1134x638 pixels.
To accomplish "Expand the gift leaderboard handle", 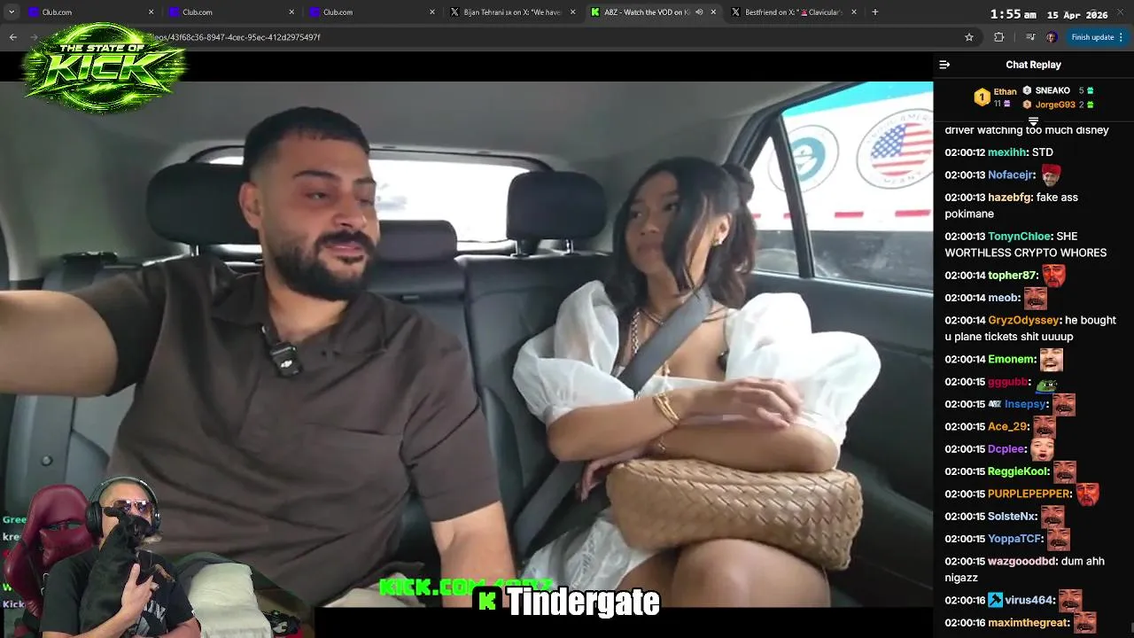I will coord(1033,121).
